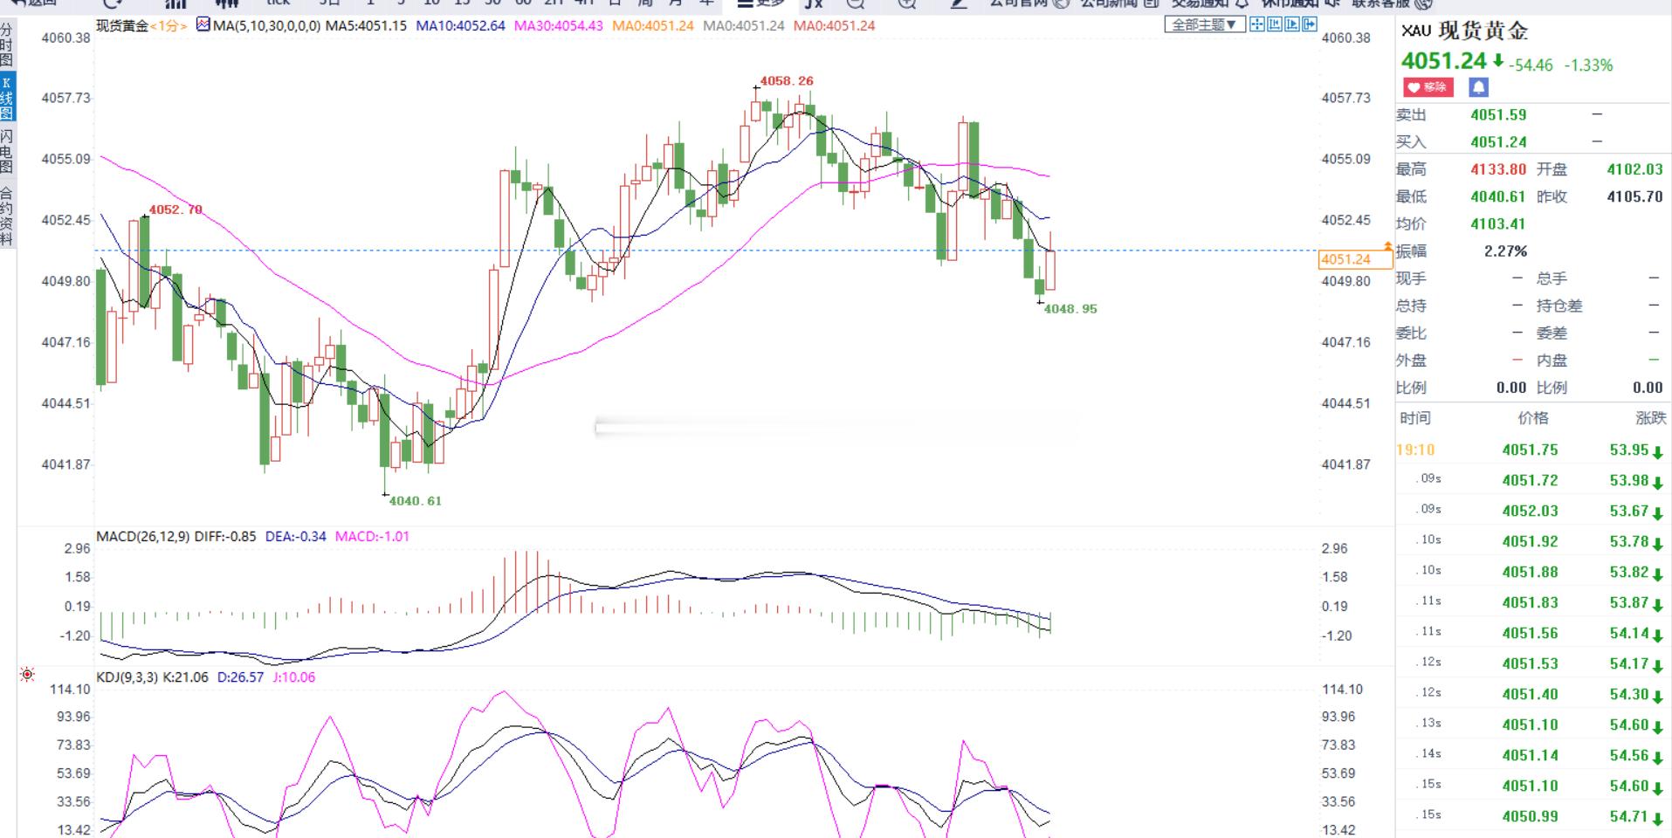Select the 19:10 tick row

point(1533,450)
